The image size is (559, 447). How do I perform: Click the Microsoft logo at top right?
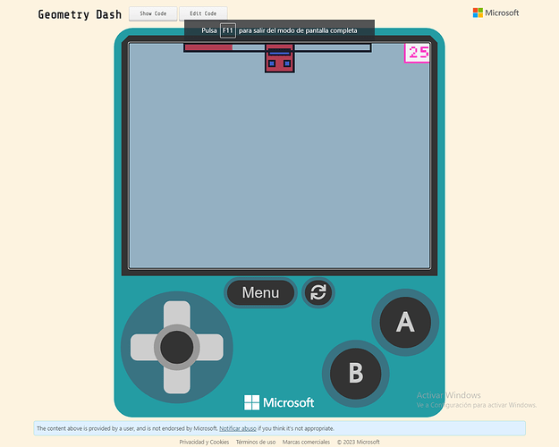click(x=495, y=13)
